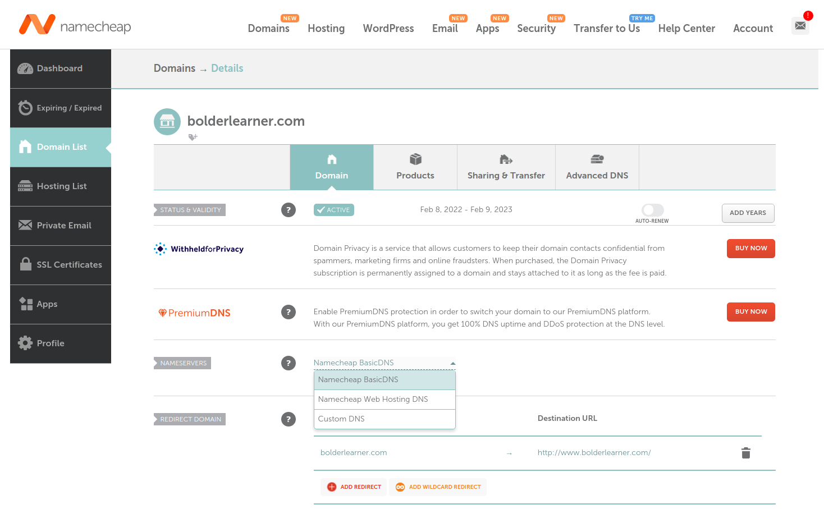
Task: Click the REDIRECT DOMAIN label
Action: click(x=190, y=419)
